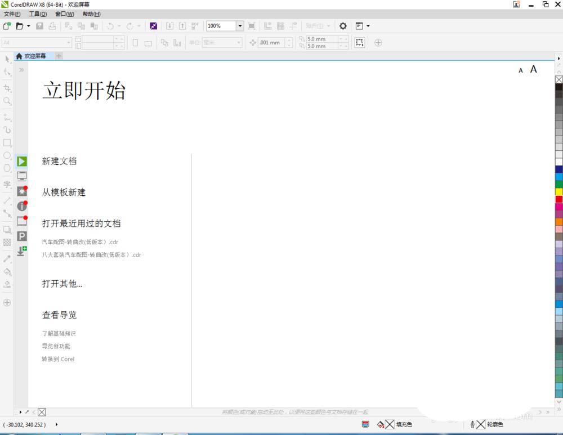Select the Zoom magnifier tool

pos(7,101)
